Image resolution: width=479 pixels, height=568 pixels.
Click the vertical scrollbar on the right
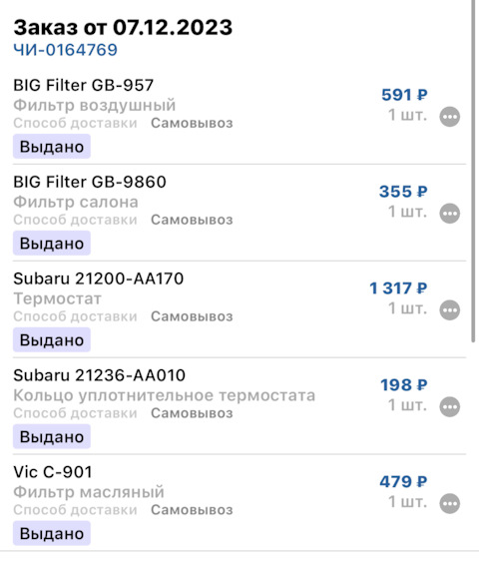pyautogui.click(x=473, y=171)
